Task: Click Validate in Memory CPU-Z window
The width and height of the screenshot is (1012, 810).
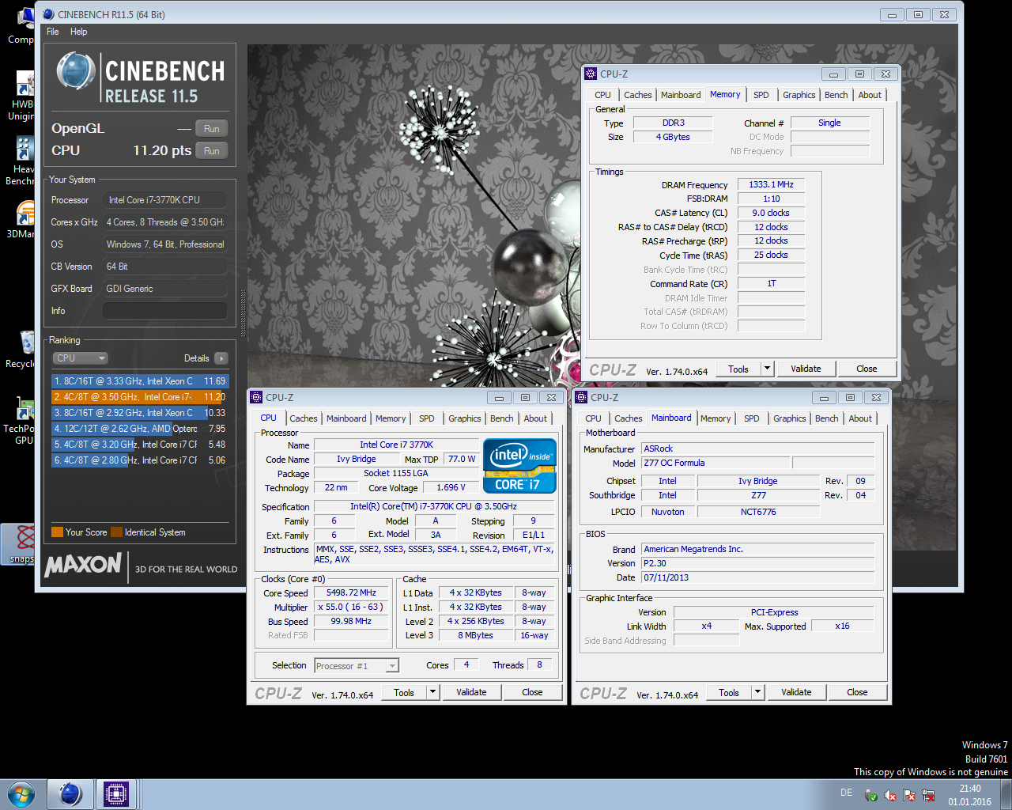Action: point(806,369)
